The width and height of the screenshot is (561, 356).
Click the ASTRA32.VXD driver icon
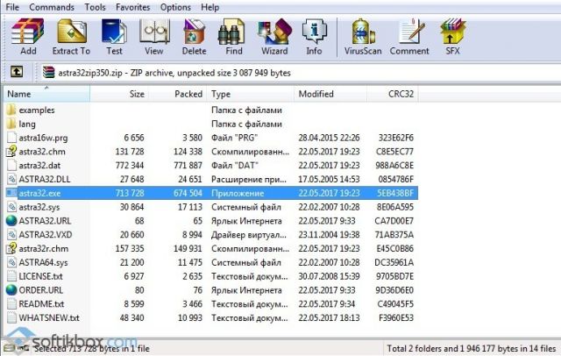(x=11, y=235)
